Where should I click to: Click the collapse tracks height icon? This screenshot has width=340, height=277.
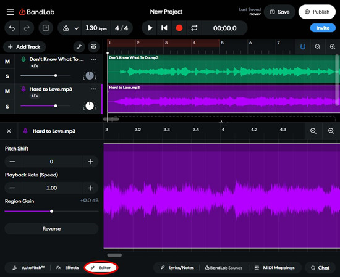(x=94, y=47)
